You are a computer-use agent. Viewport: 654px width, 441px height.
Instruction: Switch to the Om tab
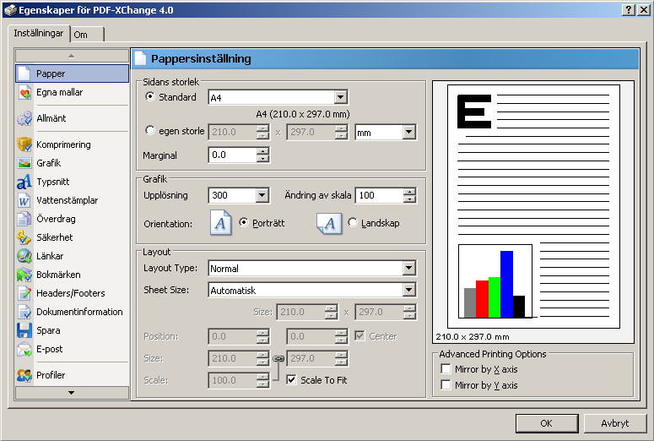click(87, 35)
